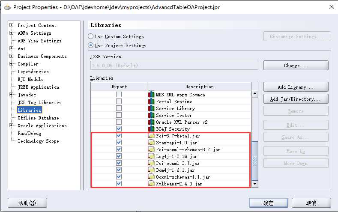Viewport: 338px width, 212px height.
Task: Select the Poi-ooxml-schemas-3.7.jar row text
Action: [x=188, y=149]
